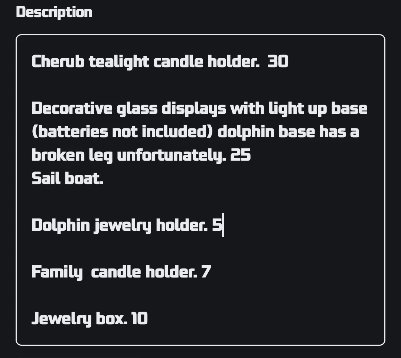Click the price "30" after candle holder
The width and height of the screenshot is (401, 358).
278,62
